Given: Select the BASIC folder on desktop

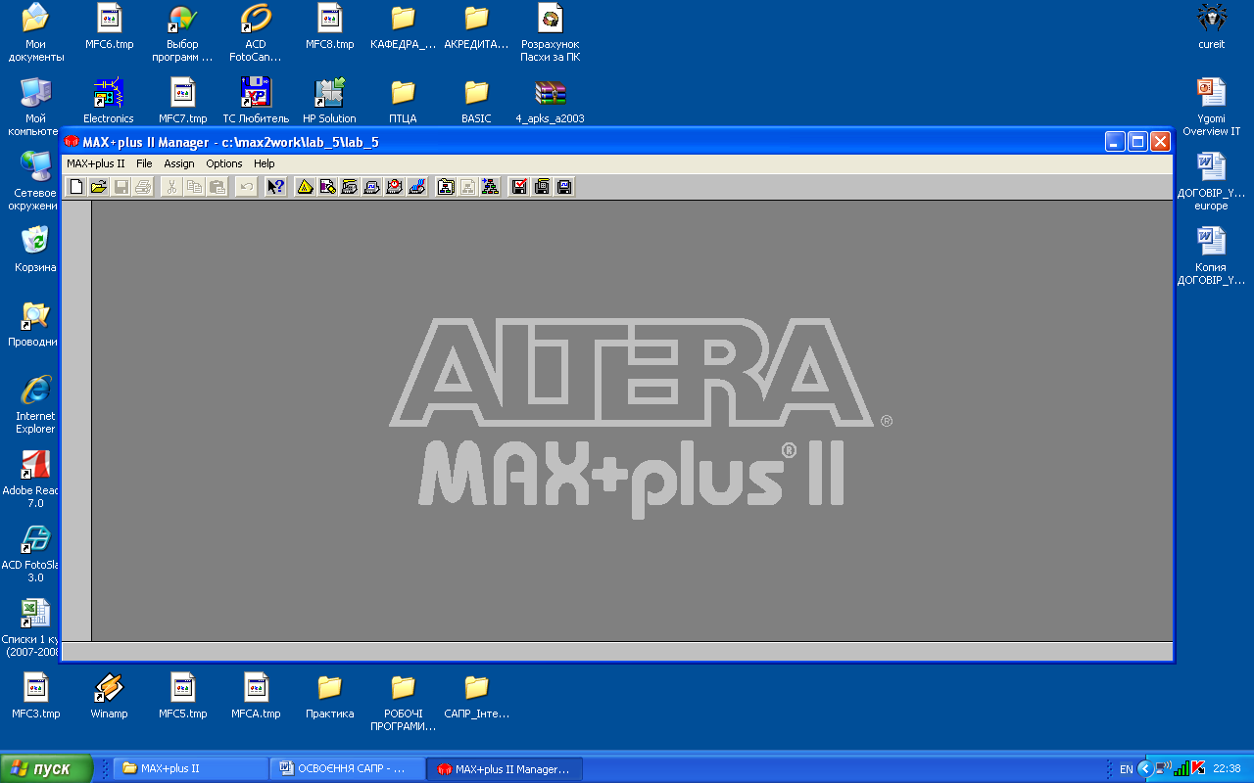Looking at the screenshot, I should click(x=476, y=101).
